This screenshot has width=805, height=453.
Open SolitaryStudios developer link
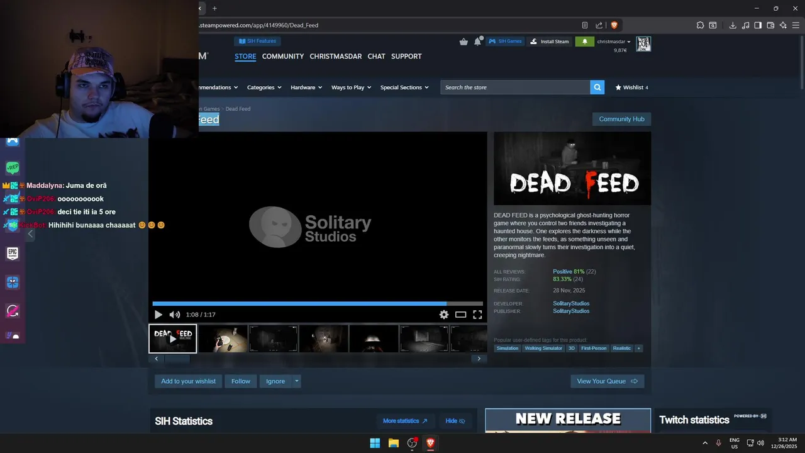coord(571,304)
